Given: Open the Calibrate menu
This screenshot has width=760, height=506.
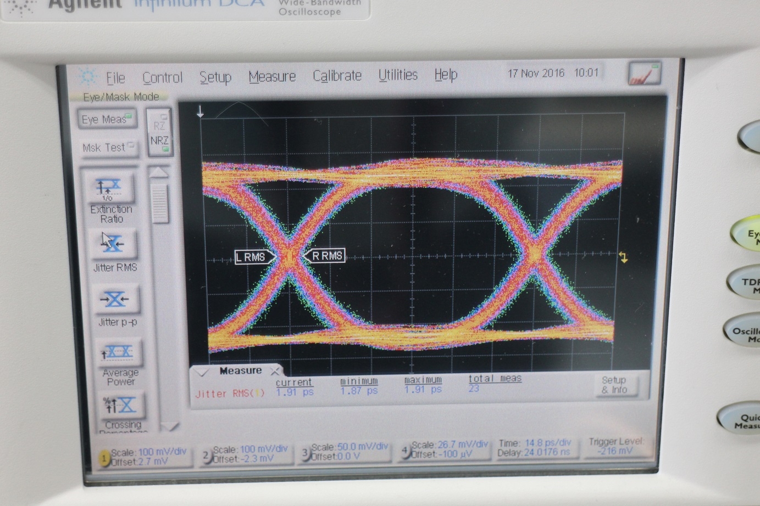Looking at the screenshot, I should click(x=337, y=75).
